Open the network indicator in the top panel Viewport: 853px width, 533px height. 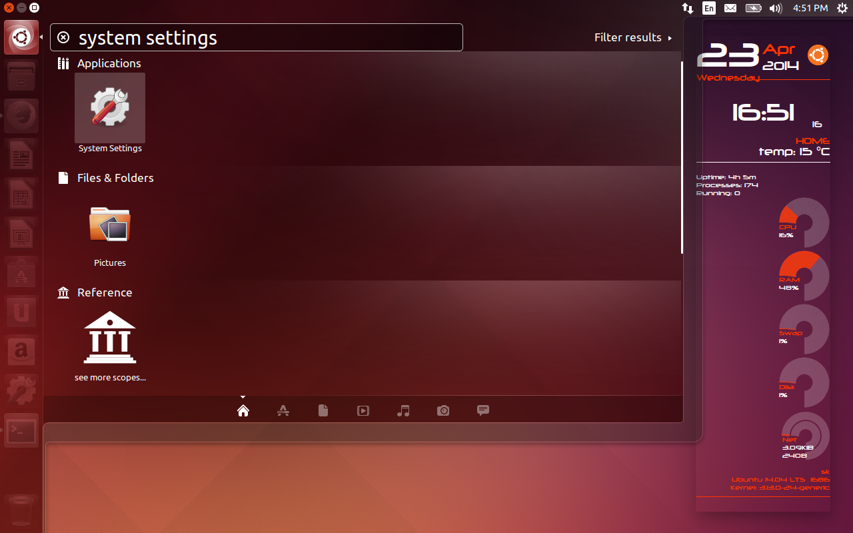(688, 8)
